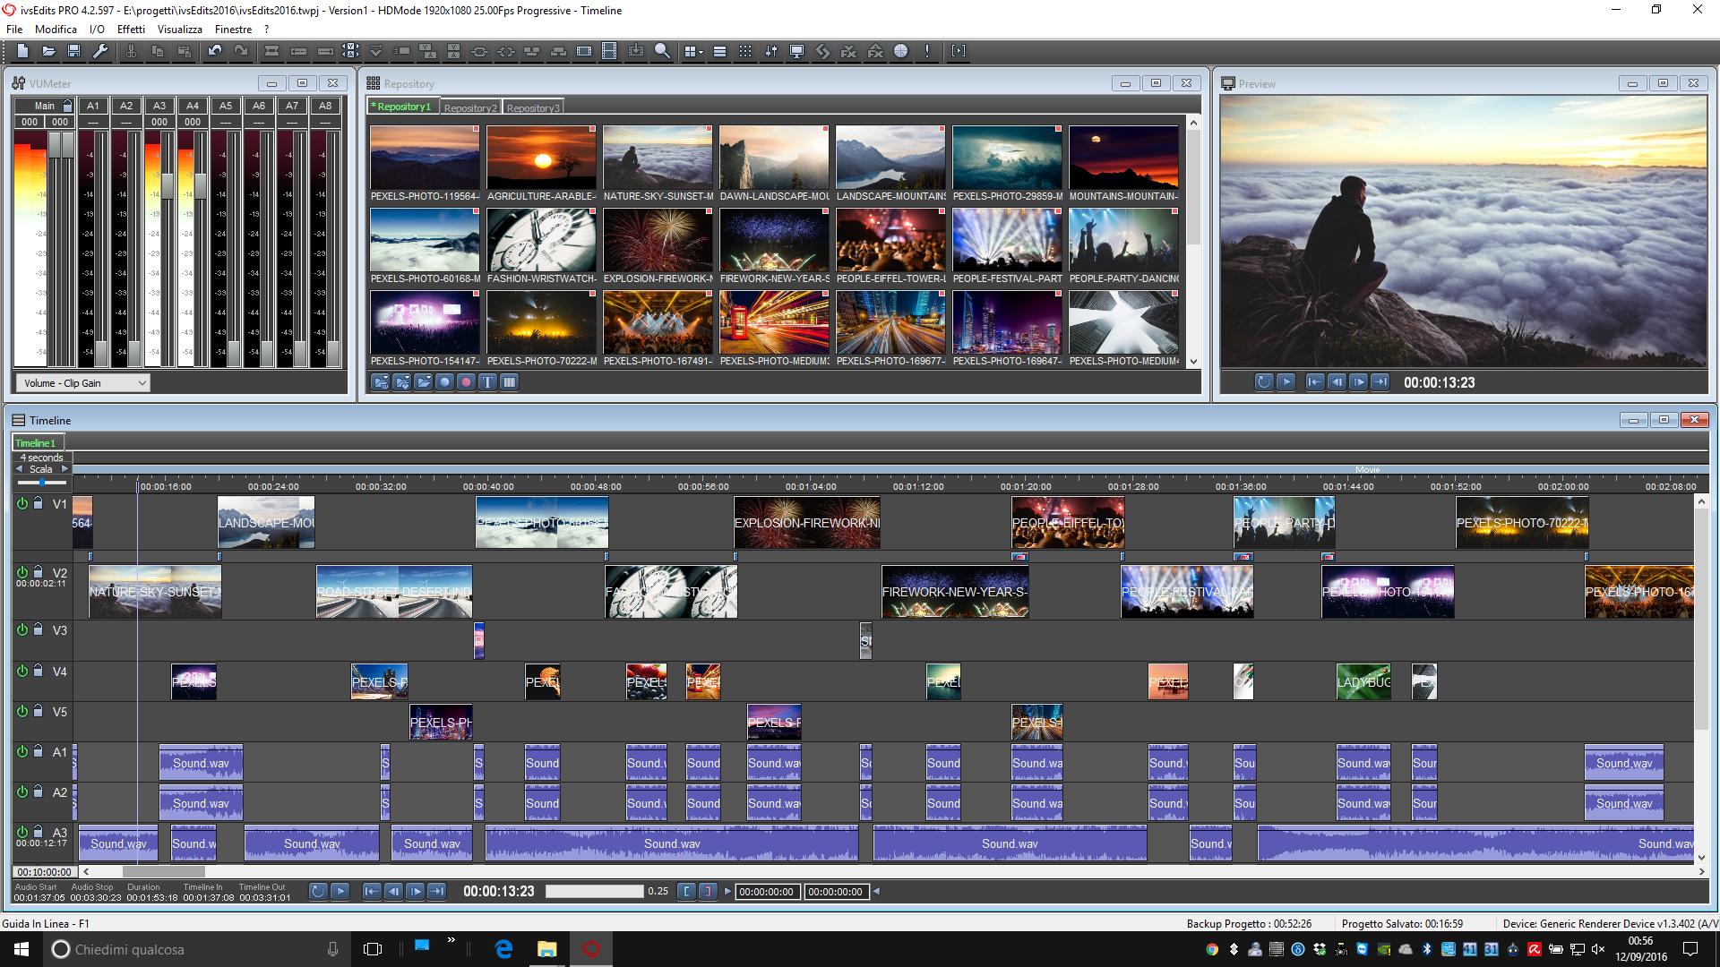Select the Repository3 tab
The width and height of the screenshot is (1720, 967).
(x=533, y=107)
